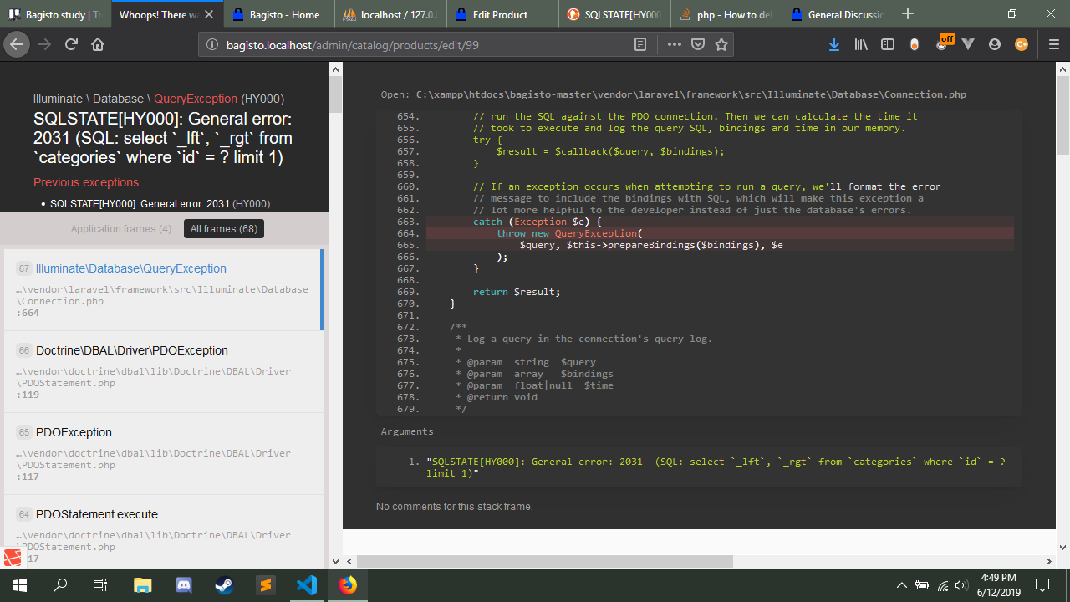This screenshot has width=1070, height=602.
Task: Open Visual Studio Code from the taskbar
Action: point(306,585)
